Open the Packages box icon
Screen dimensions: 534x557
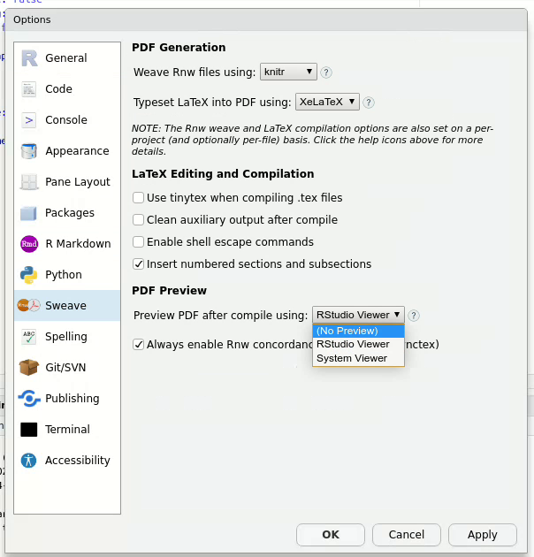[x=29, y=213]
